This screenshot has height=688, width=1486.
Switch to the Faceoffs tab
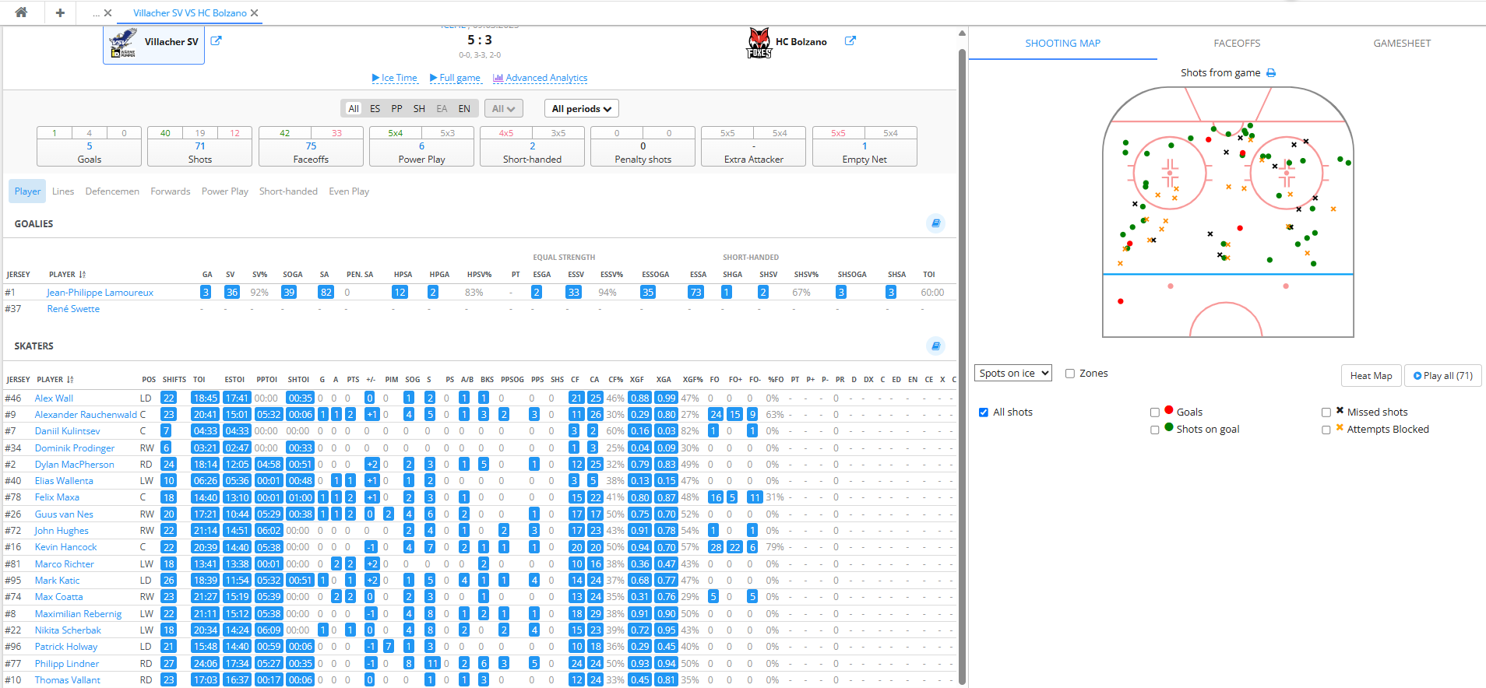click(x=1236, y=44)
